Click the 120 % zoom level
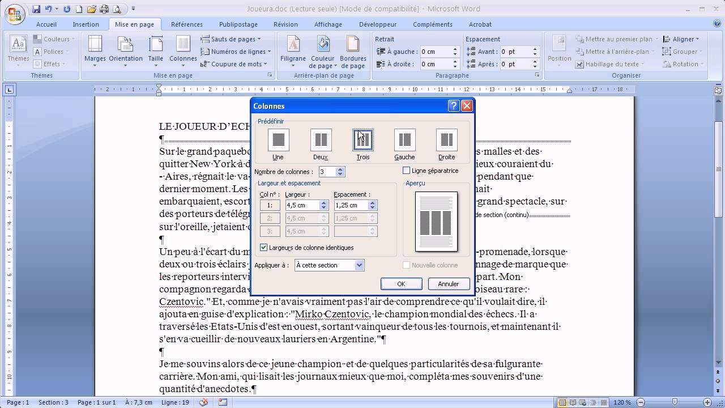This screenshot has height=408, width=725. [x=621, y=402]
